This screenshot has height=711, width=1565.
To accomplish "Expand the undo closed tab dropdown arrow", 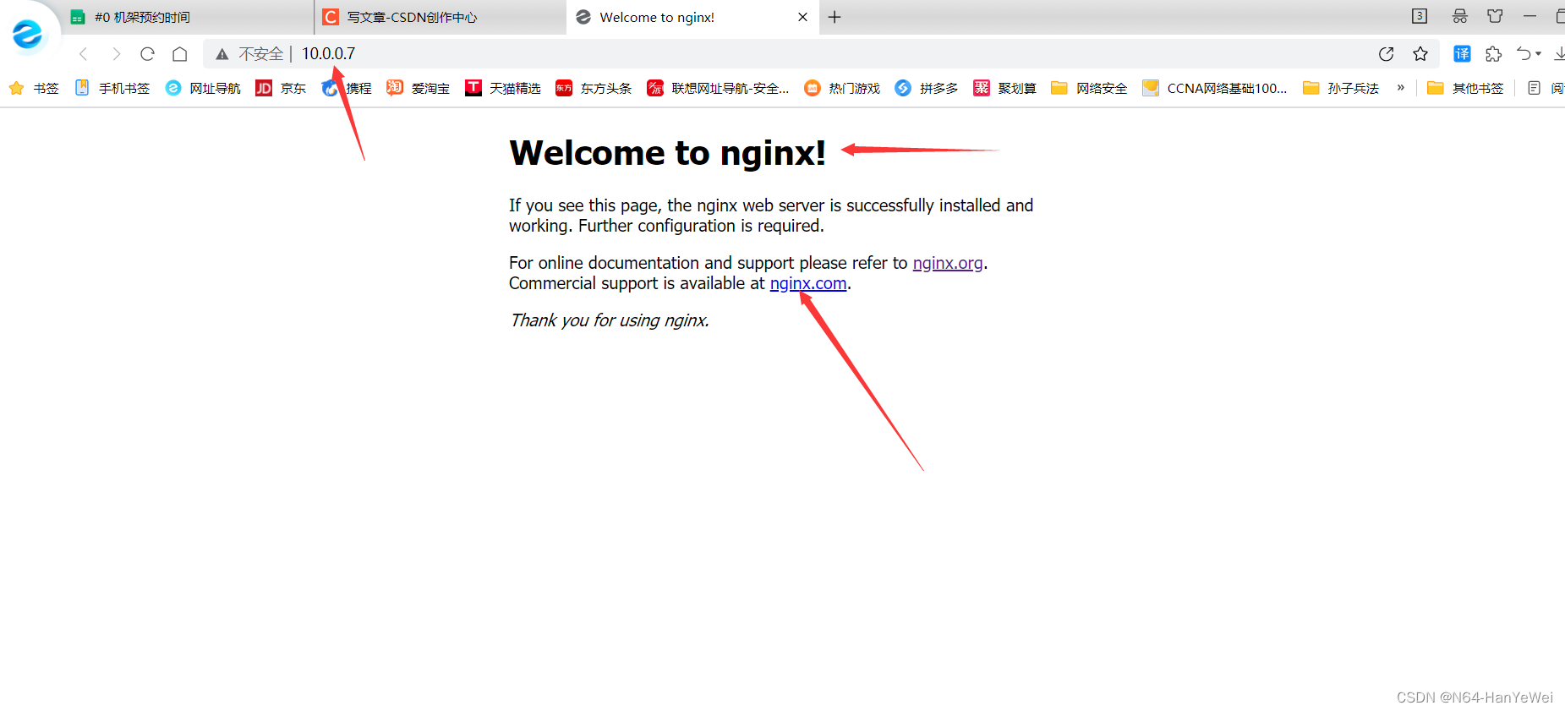I will click(x=1538, y=54).
